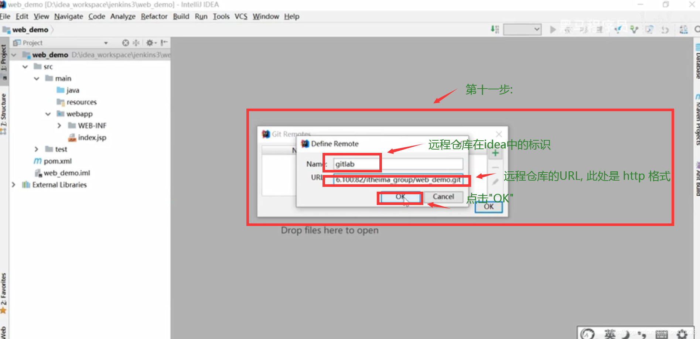
Task: Open the VCS menu
Action: (x=241, y=17)
